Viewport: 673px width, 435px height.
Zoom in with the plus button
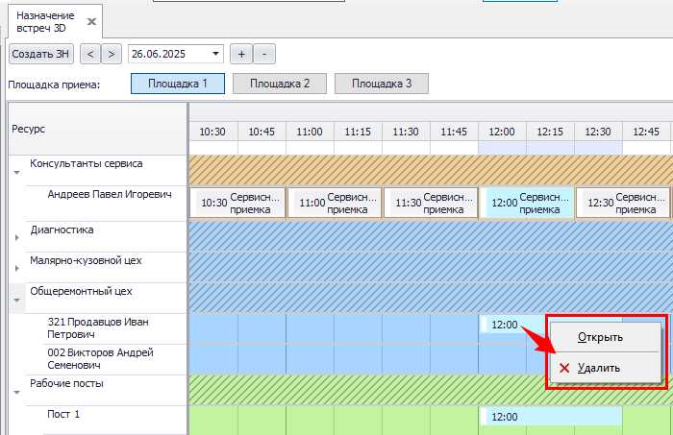pyautogui.click(x=242, y=54)
